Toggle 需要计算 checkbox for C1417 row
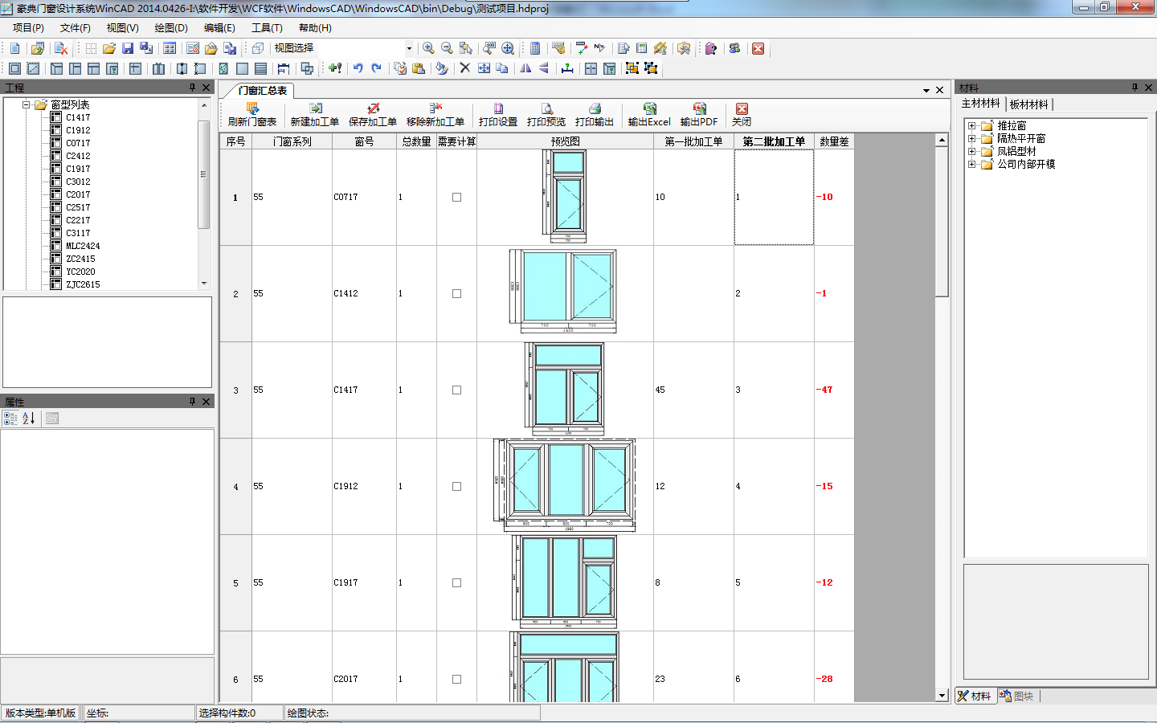Screen dimensions: 1157x723 pyautogui.click(x=456, y=390)
